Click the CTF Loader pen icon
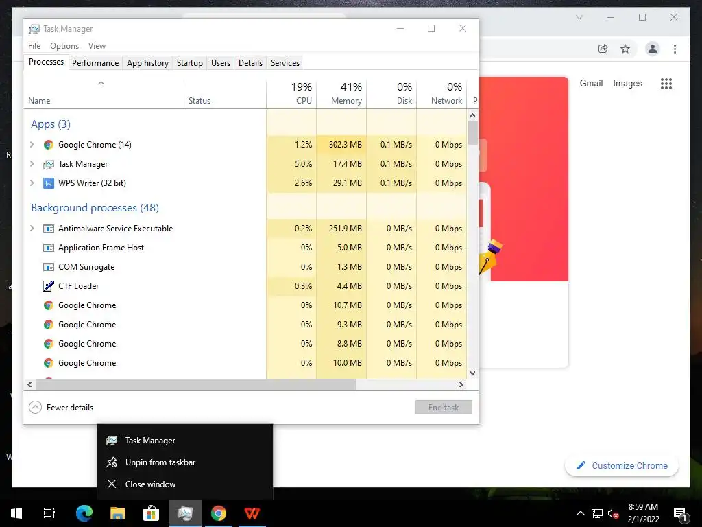The height and width of the screenshot is (527, 702). point(49,286)
